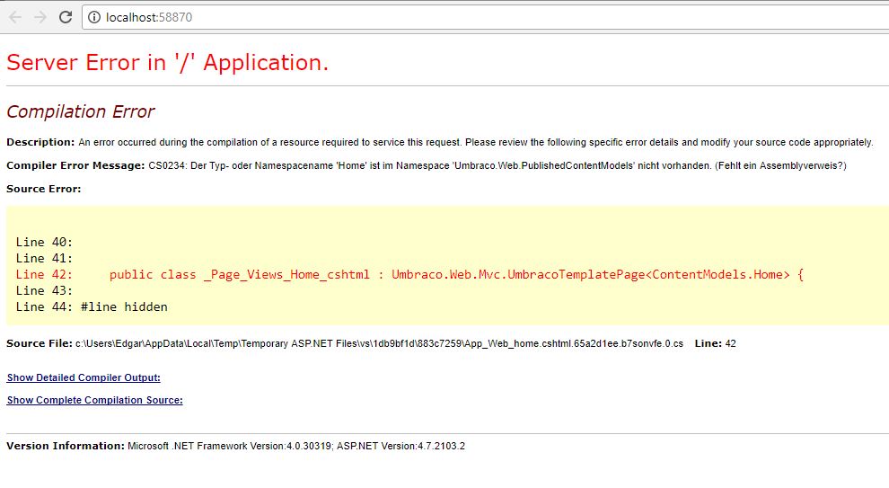Click the Description label text
This screenshot has width=889, height=488.
pyautogui.click(x=40, y=142)
